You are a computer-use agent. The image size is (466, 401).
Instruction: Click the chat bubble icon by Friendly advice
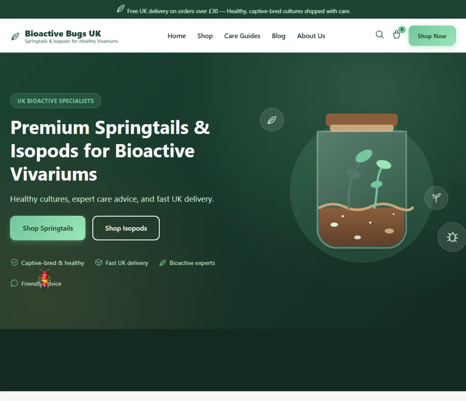pos(14,283)
